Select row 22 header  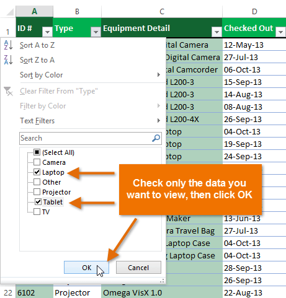pyautogui.click(x=8, y=292)
